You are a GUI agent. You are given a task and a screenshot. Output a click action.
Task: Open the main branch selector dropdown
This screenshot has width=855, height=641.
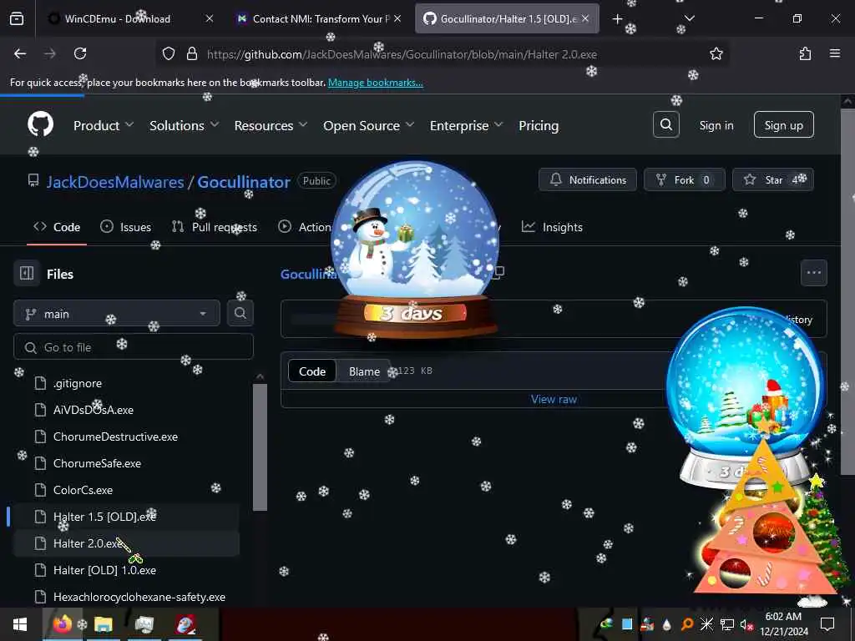pyautogui.click(x=117, y=314)
